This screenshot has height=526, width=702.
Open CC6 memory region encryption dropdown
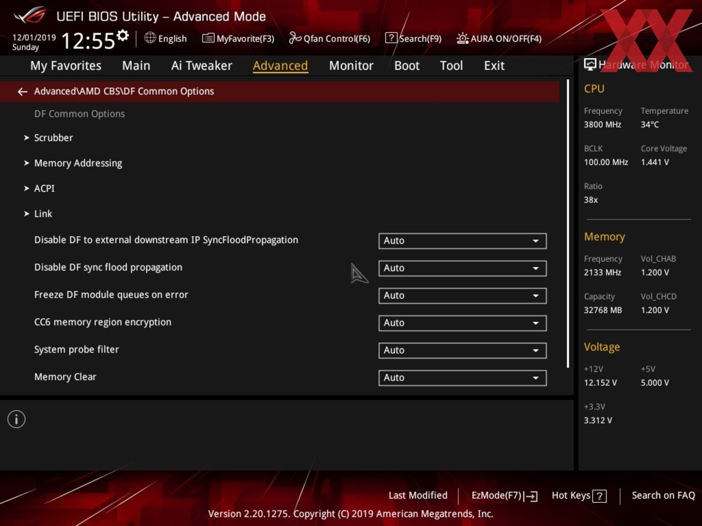point(462,323)
